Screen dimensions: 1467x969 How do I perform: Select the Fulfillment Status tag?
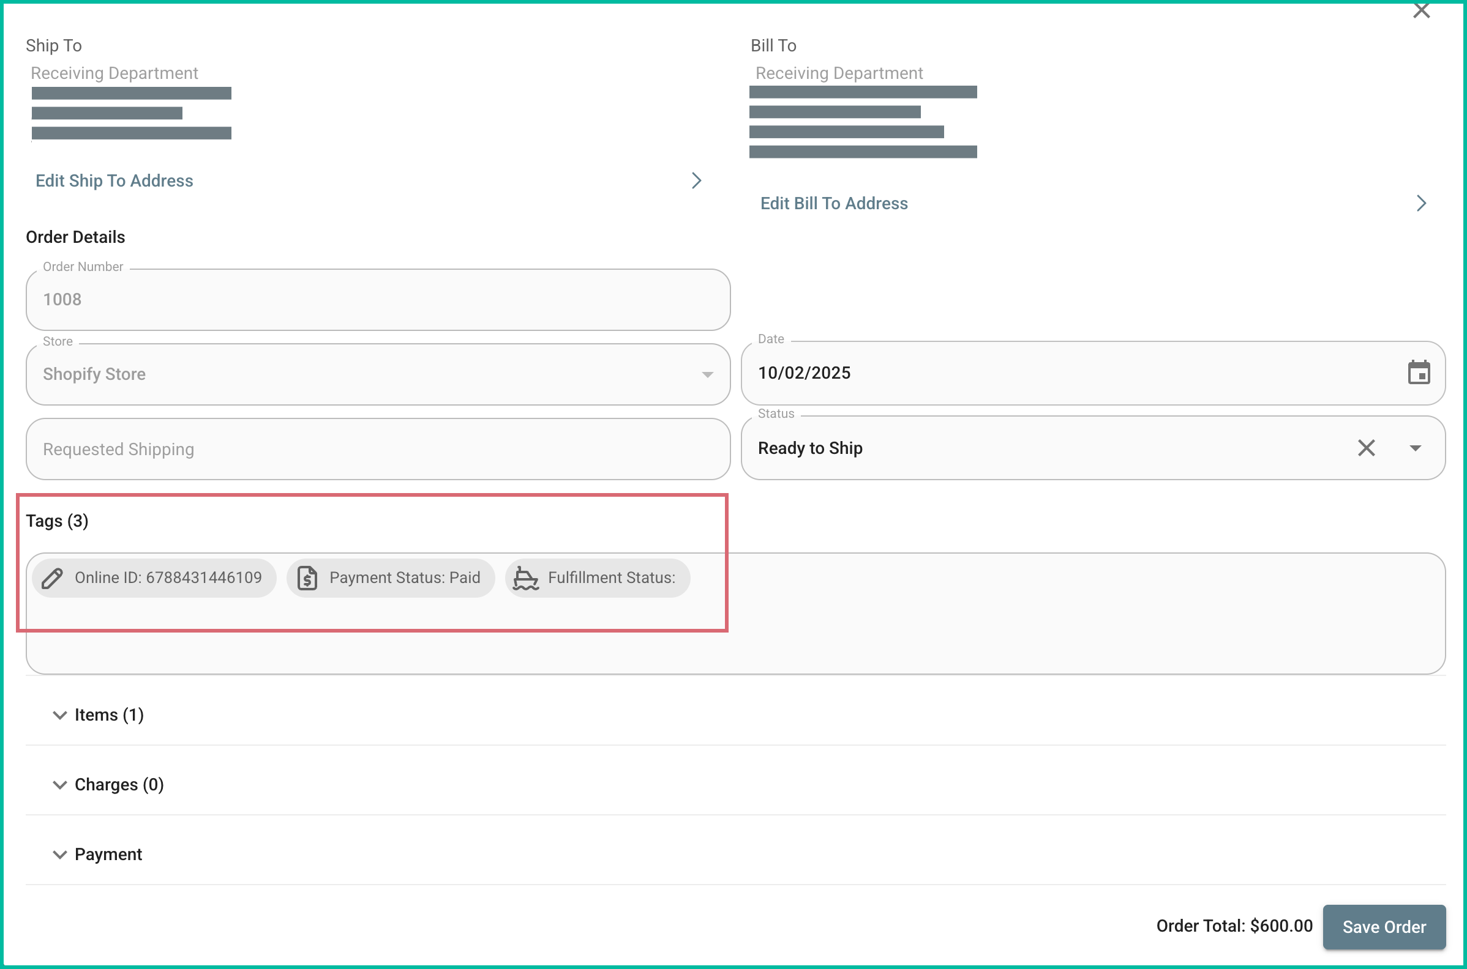[598, 578]
